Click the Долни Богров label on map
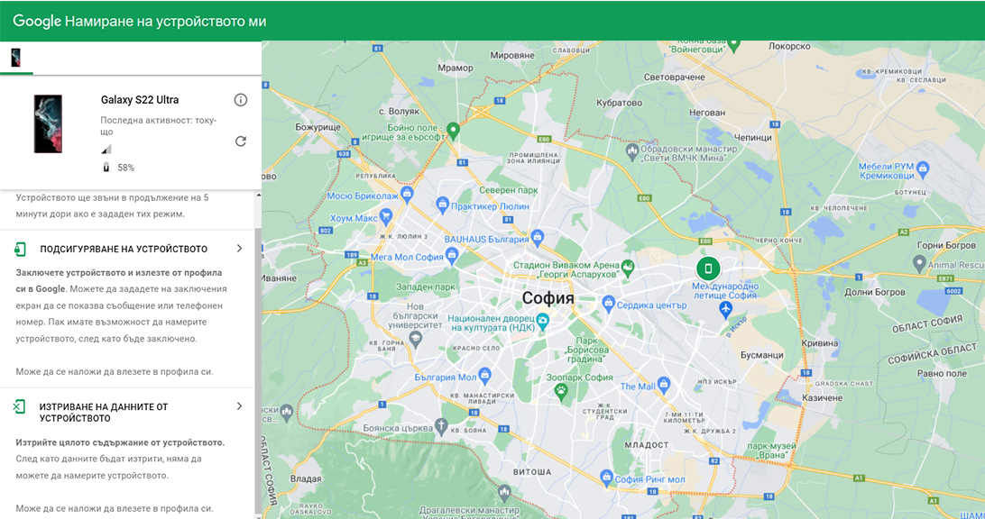The image size is (985, 519). click(875, 292)
